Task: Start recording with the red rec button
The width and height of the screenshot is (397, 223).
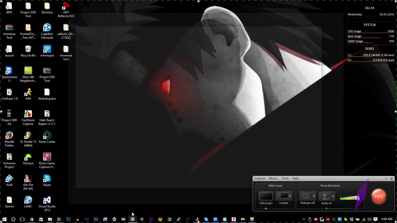Action: (x=379, y=196)
